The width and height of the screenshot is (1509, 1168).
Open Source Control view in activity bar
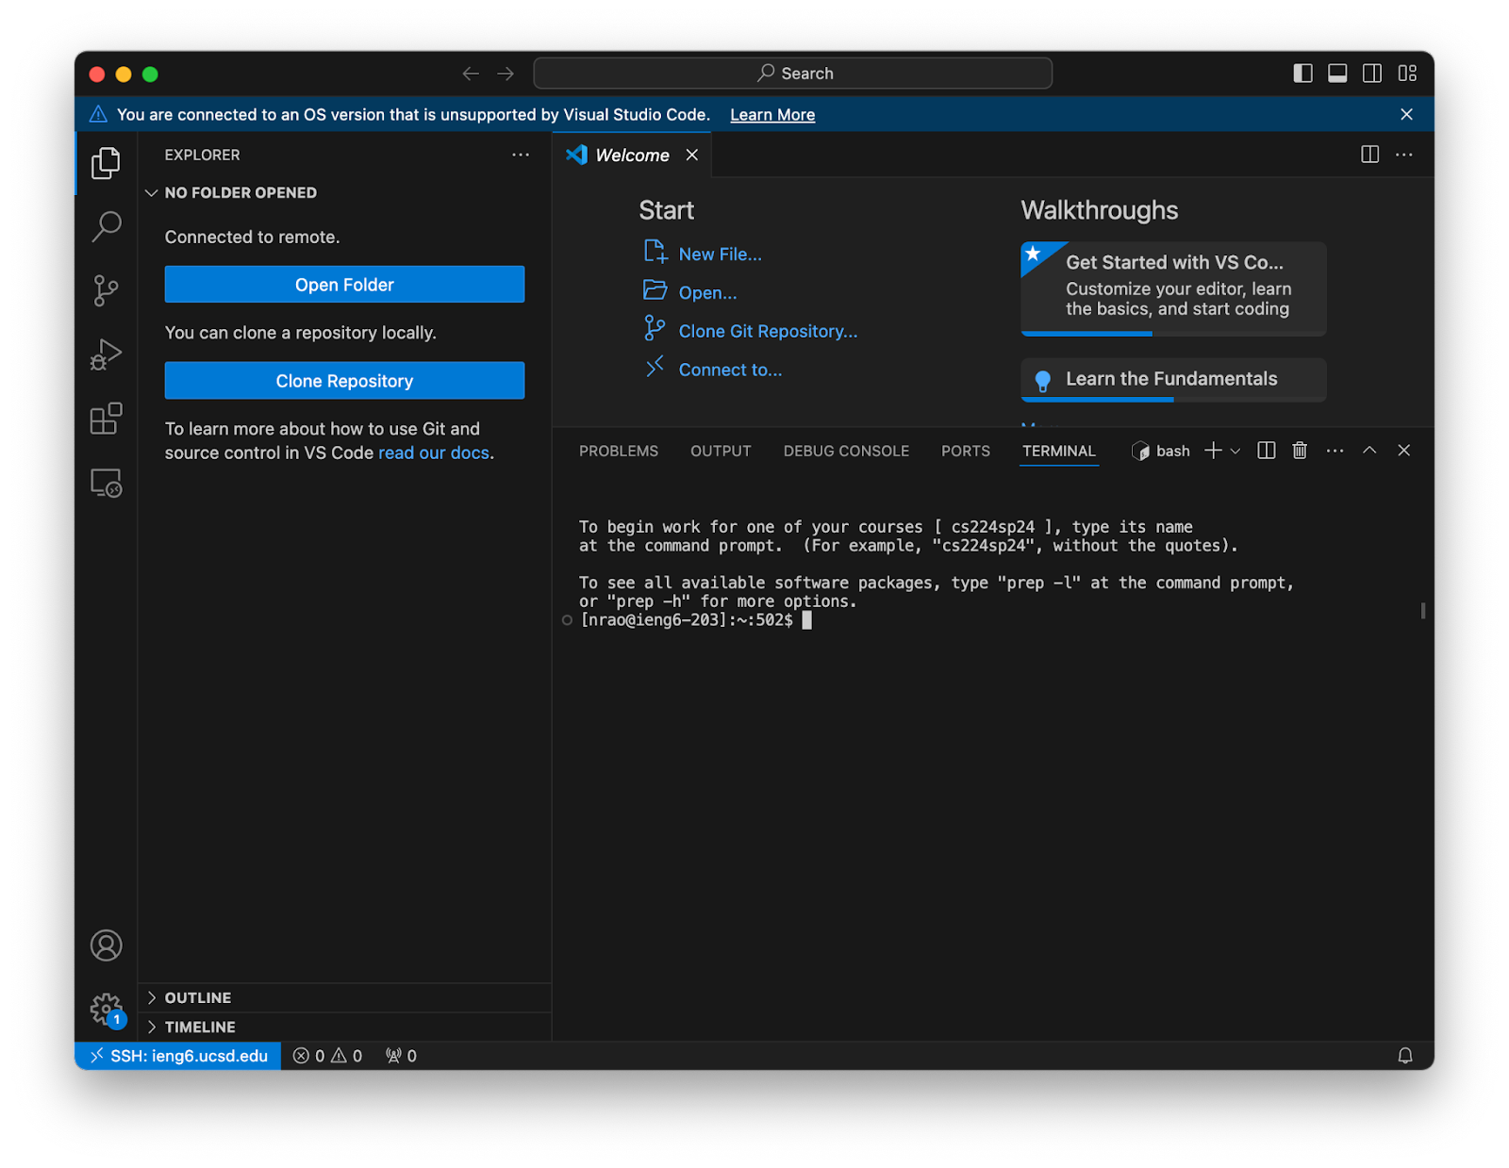(x=106, y=290)
